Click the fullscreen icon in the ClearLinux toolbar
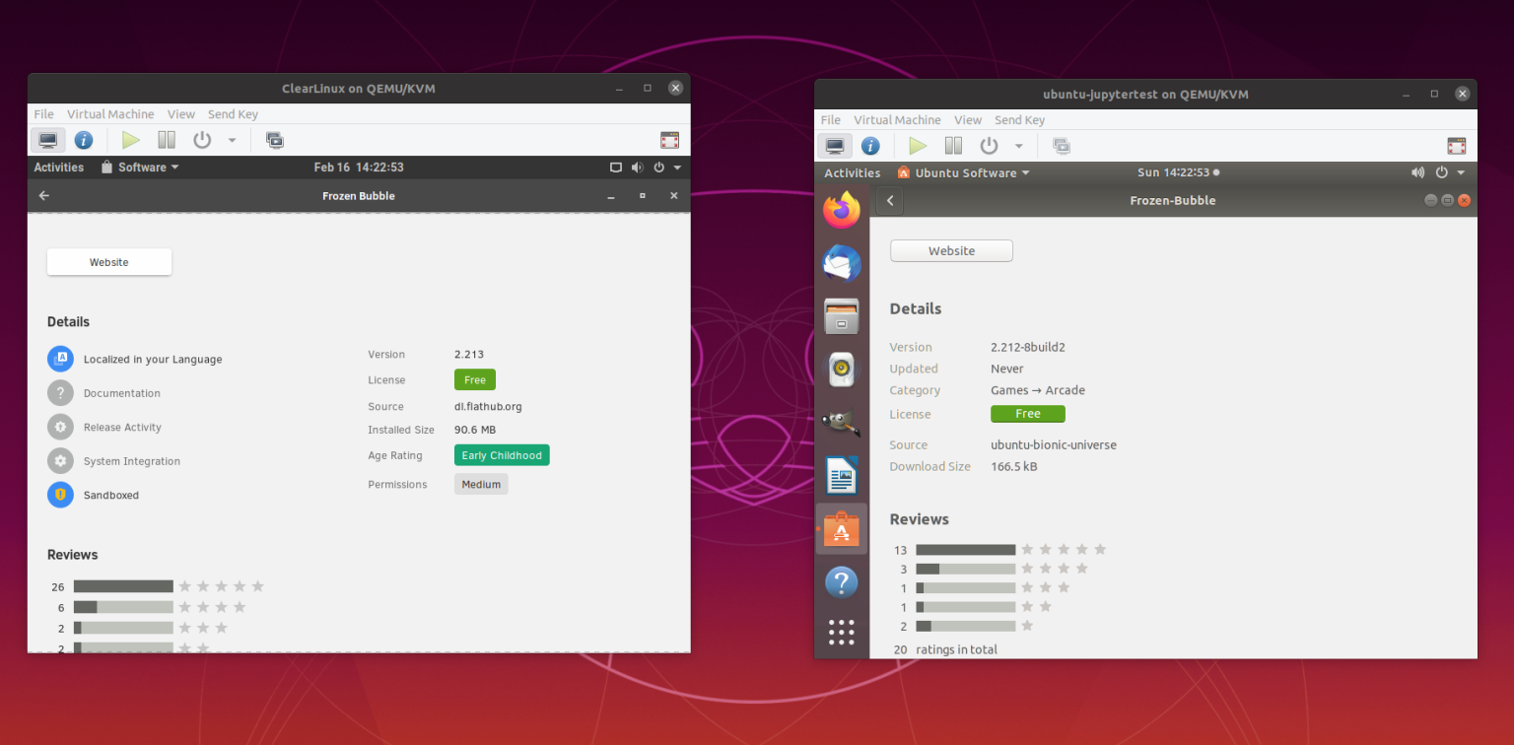 tap(669, 140)
